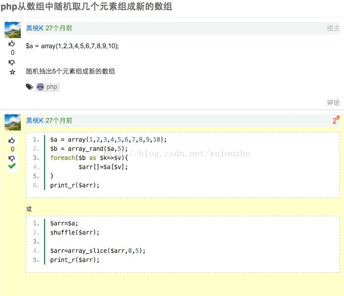
Task: Click the tags icon beside php
Action: pos(29,87)
